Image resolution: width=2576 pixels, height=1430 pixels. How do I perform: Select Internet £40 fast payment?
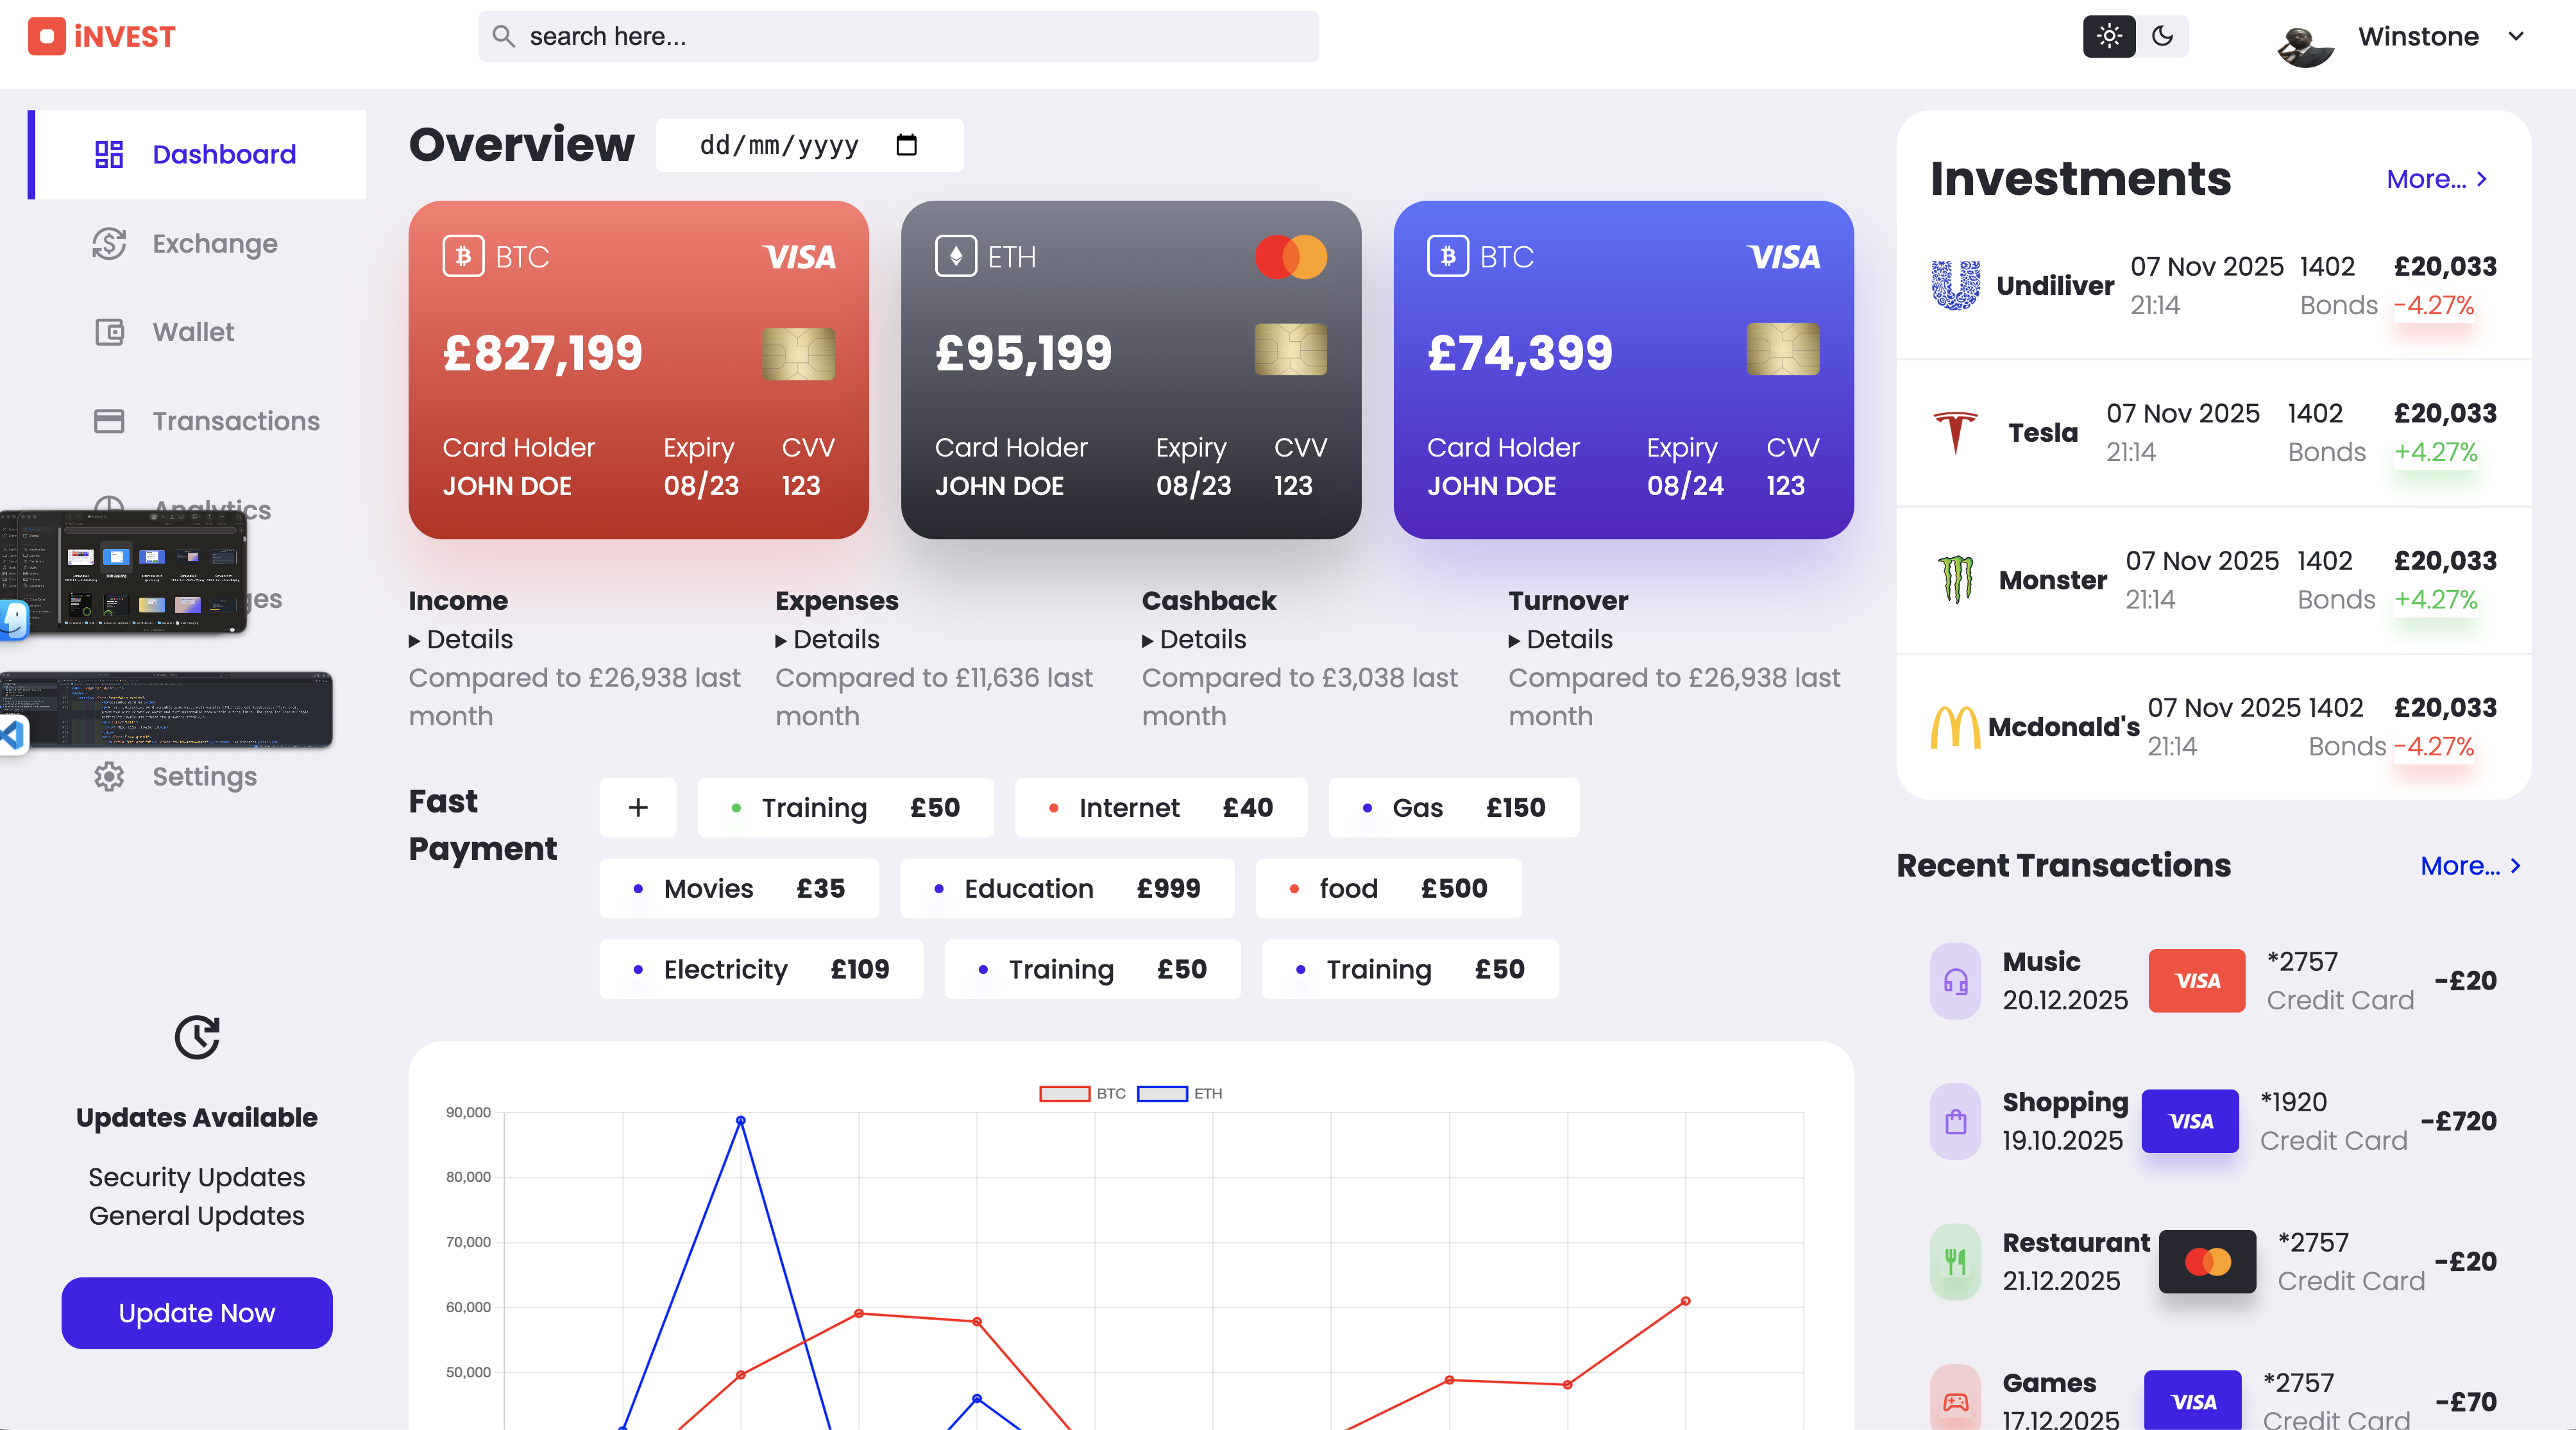[x=1161, y=807]
